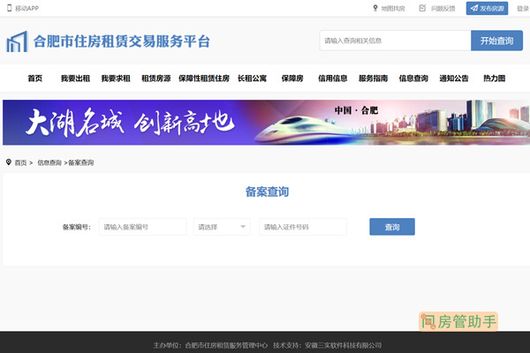Focus the 请输入查询相关信息 search field

[x=395, y=41]
